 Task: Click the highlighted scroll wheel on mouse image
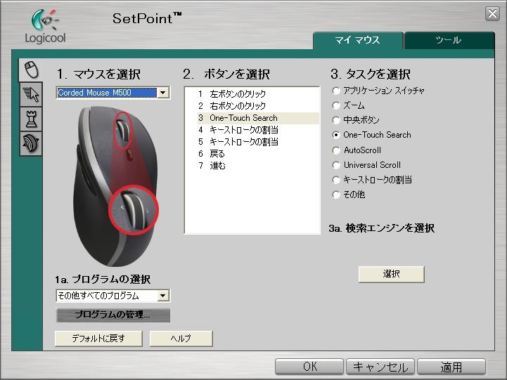[123, 130]
